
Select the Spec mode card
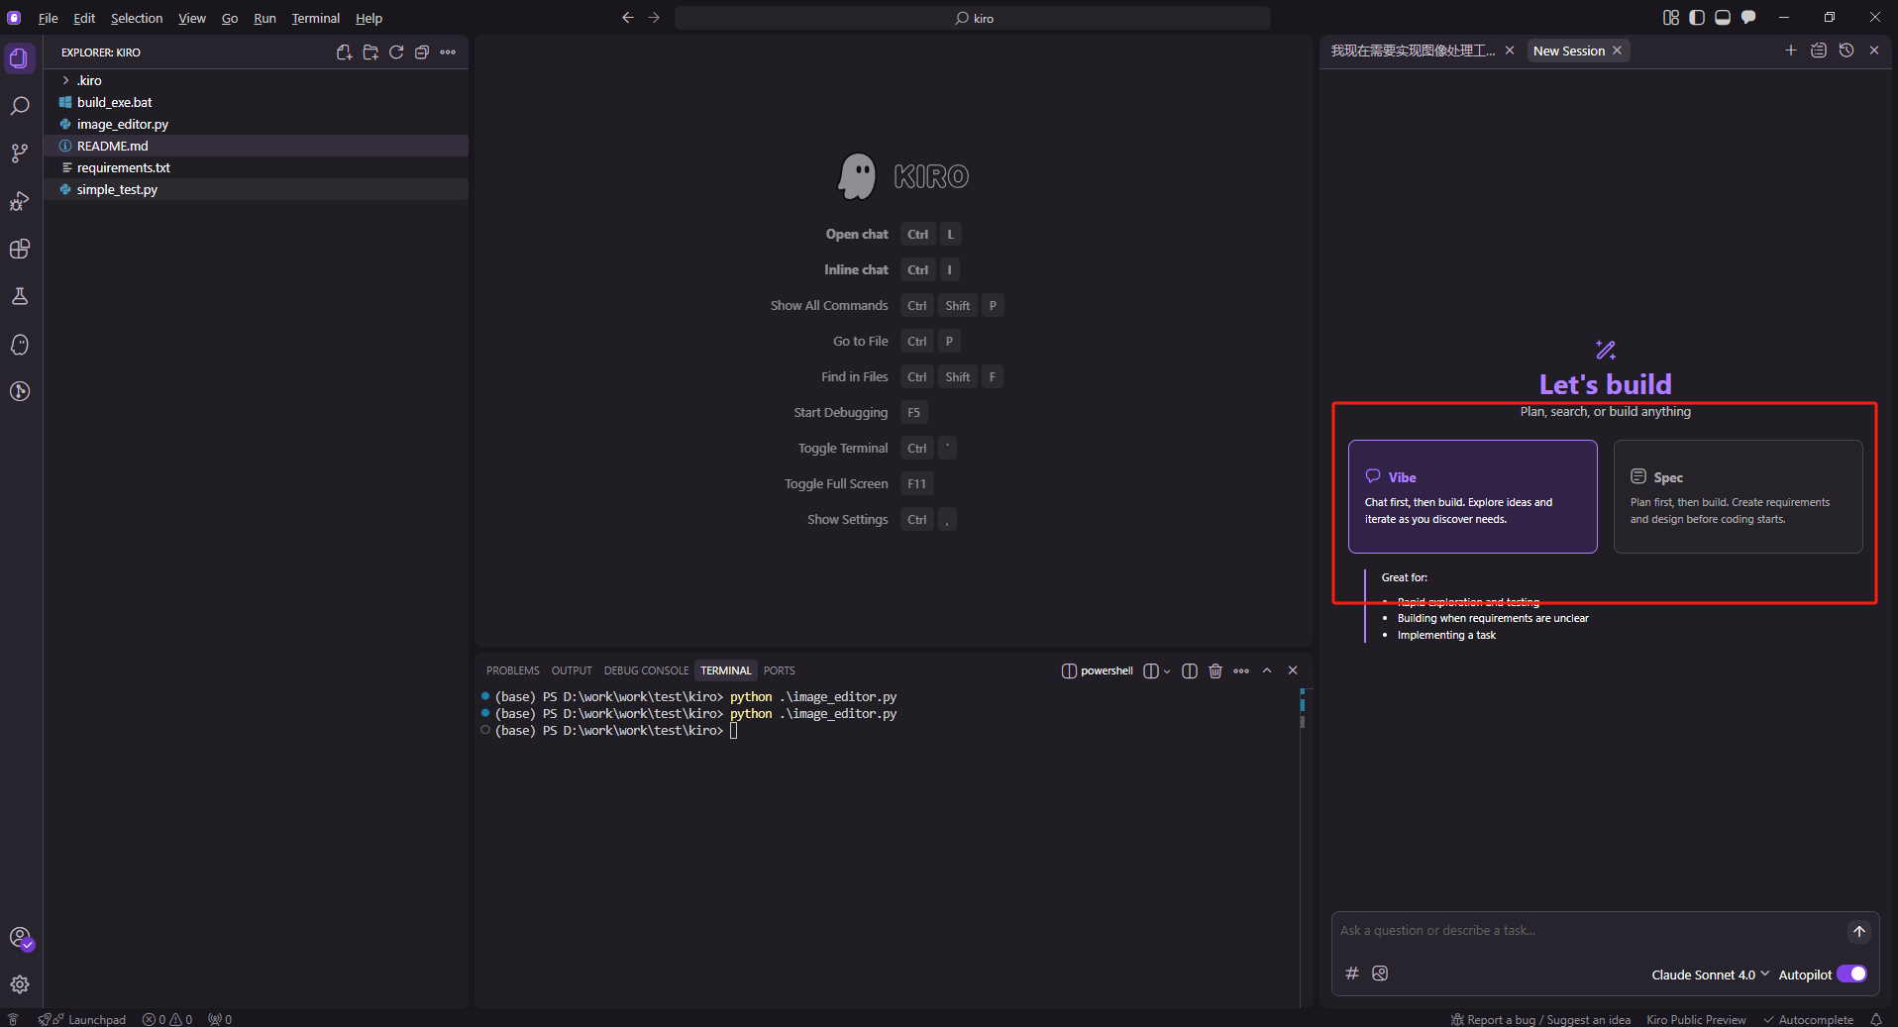point(1738,496)
